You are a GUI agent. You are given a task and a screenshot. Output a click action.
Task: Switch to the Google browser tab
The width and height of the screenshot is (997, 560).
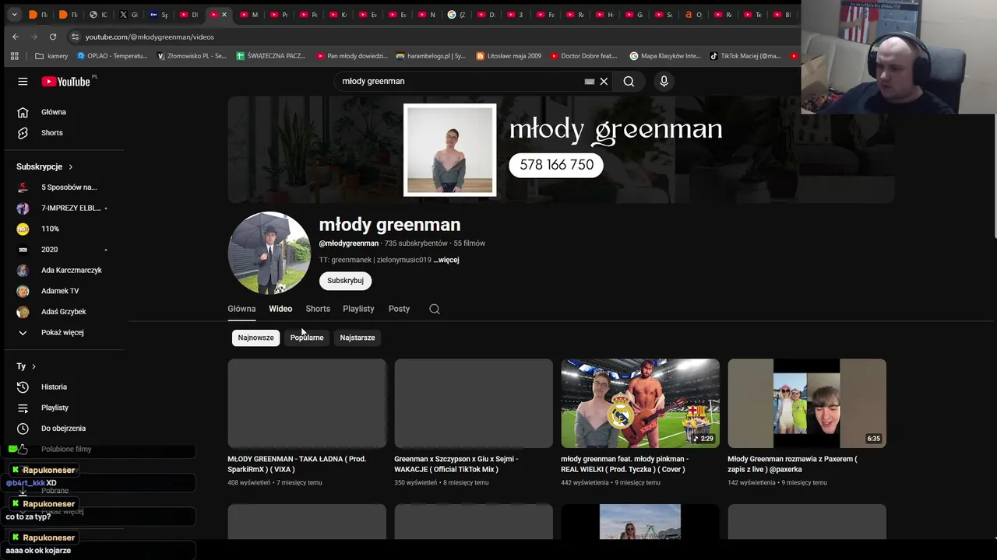[456, 15]
